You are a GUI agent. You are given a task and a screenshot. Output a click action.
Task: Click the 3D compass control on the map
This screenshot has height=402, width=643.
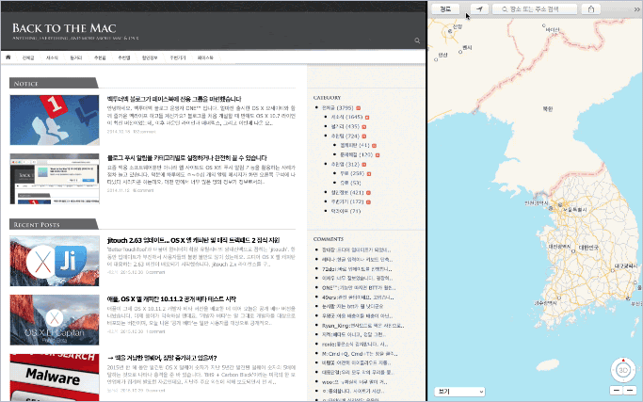coord(623,370)
